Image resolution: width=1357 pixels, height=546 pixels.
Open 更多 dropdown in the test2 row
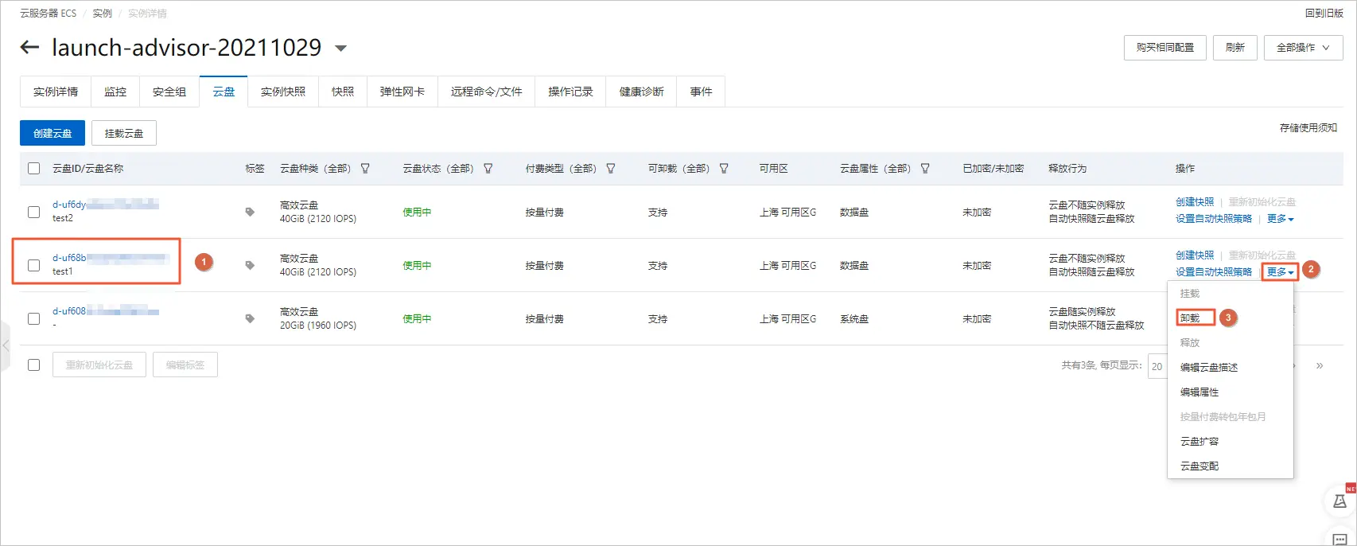pyautogui.click(x=1280, y=219)
